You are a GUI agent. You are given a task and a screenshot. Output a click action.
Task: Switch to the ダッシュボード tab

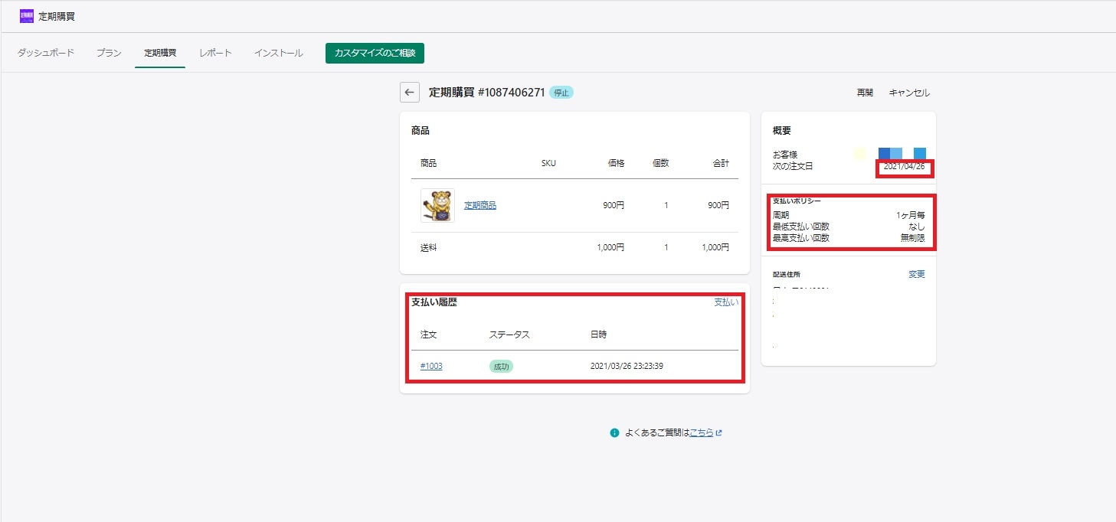tap(46, 53)
